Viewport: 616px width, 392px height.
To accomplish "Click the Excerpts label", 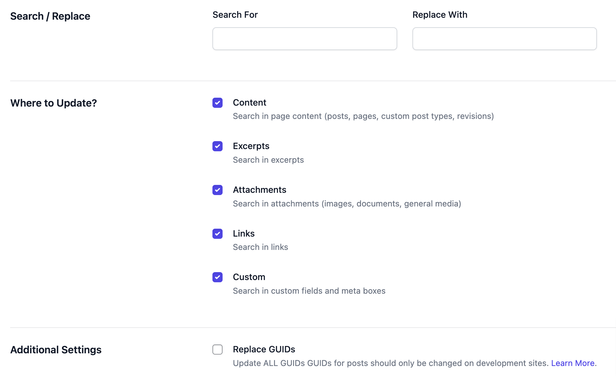I will (x=251, y=146).
